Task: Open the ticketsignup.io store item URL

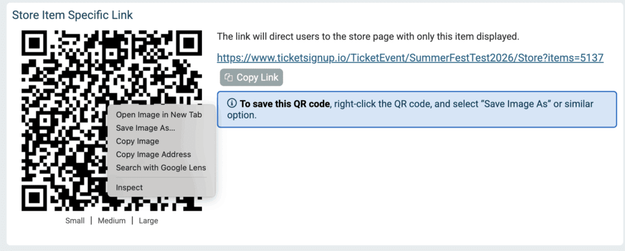Action: [410, 58]
